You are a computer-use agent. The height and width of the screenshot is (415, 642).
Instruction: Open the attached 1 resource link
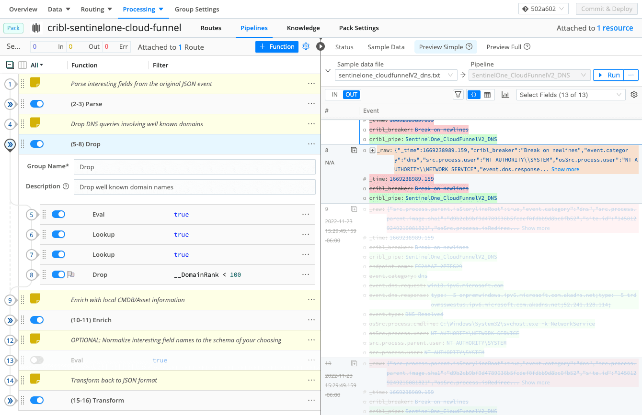[615, 28]
